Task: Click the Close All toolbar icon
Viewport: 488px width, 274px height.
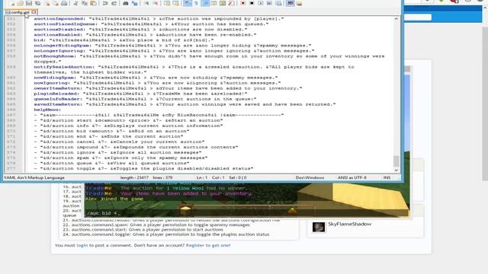Action: point(56,3)
